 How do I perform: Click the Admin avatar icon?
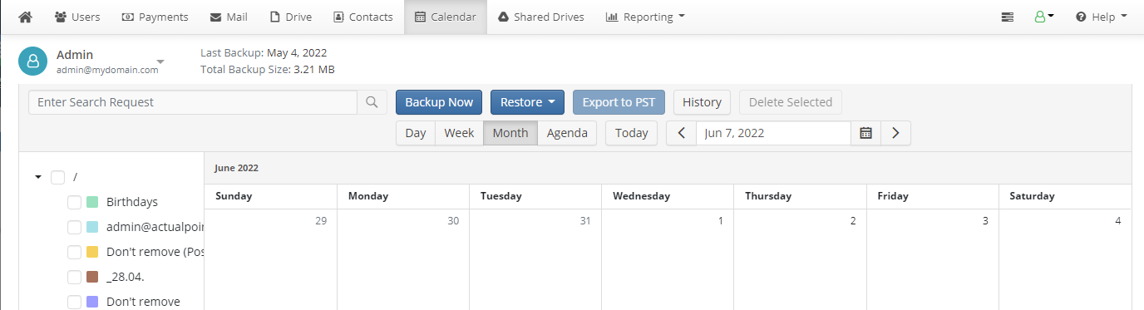click(32, 61)
